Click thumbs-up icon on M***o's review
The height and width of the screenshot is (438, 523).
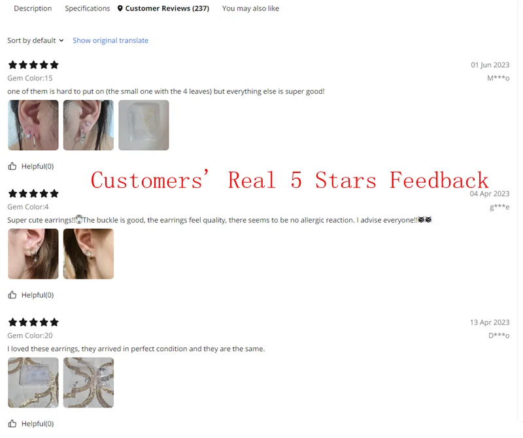coord(12,166)
